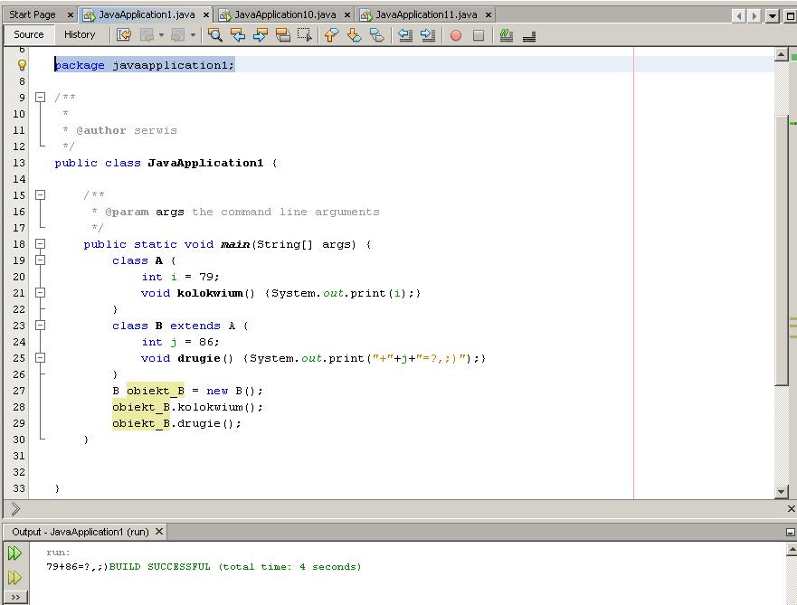Image resolution: width=797 pixels, height=605 pixels.
Task: Click the Start Macro Recording icon
Action: pos(455,34)
